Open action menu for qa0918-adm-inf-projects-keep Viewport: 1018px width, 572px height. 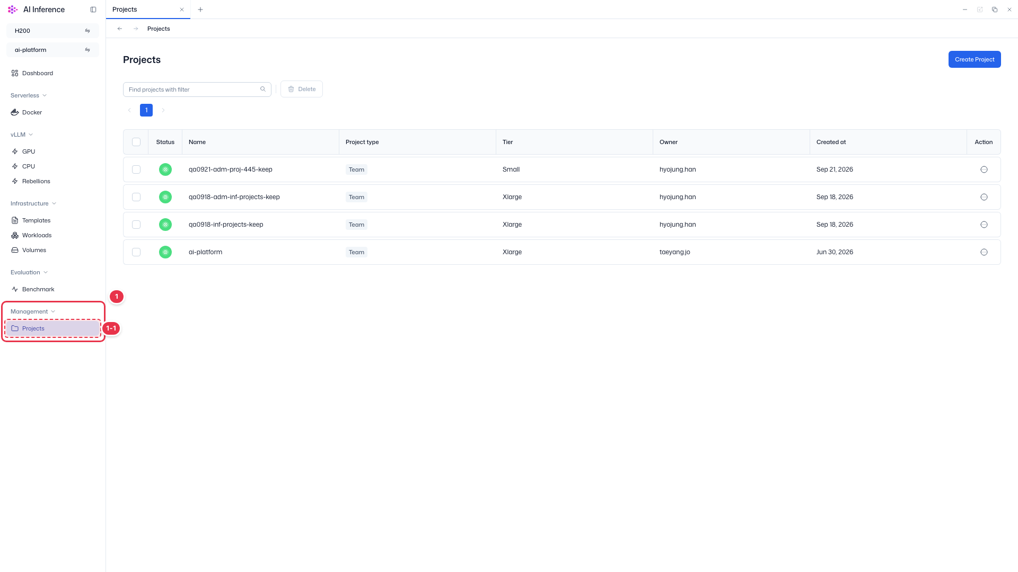pyautogui.click(x=984, y=197)
